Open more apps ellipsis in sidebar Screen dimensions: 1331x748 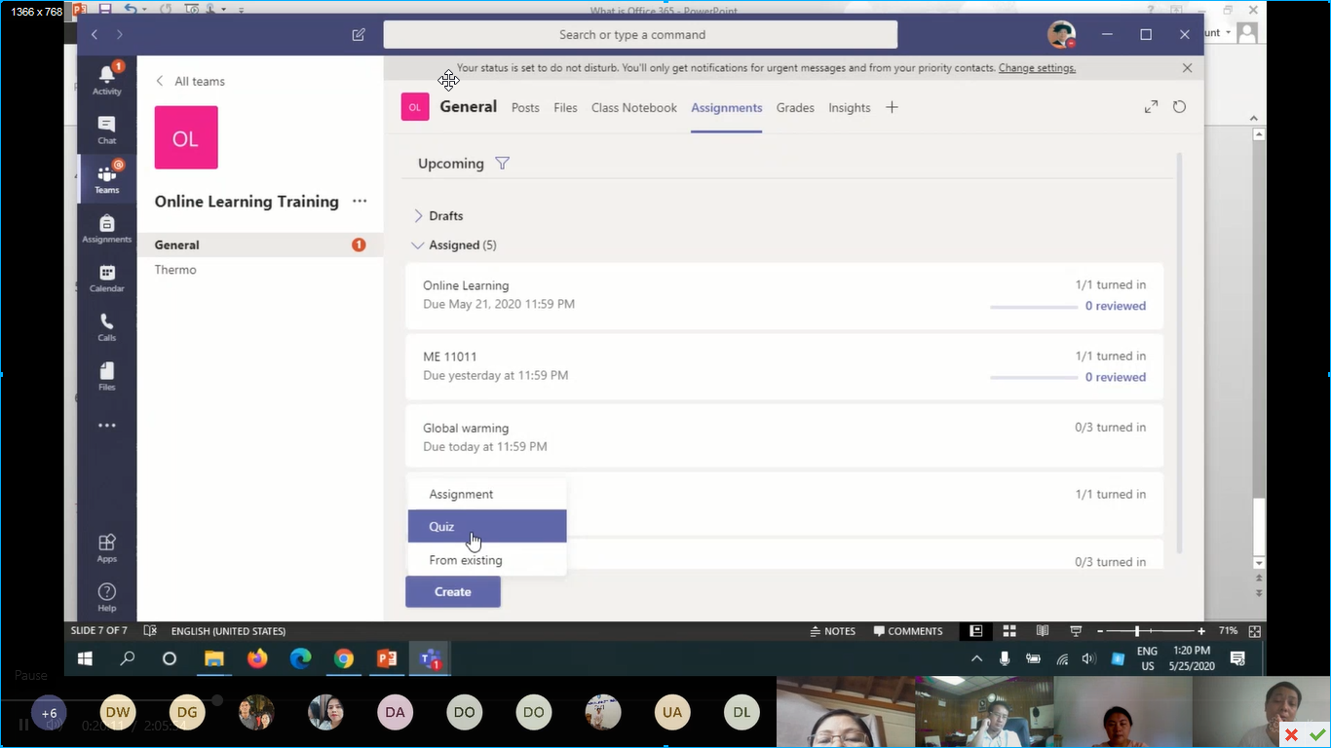point(107,426)
